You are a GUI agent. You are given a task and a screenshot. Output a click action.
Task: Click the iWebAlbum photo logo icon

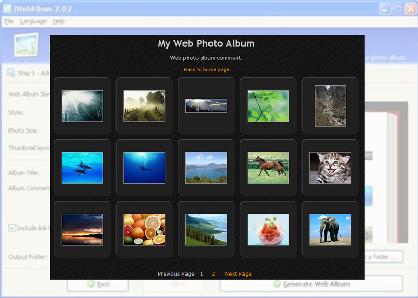[26, 45]
